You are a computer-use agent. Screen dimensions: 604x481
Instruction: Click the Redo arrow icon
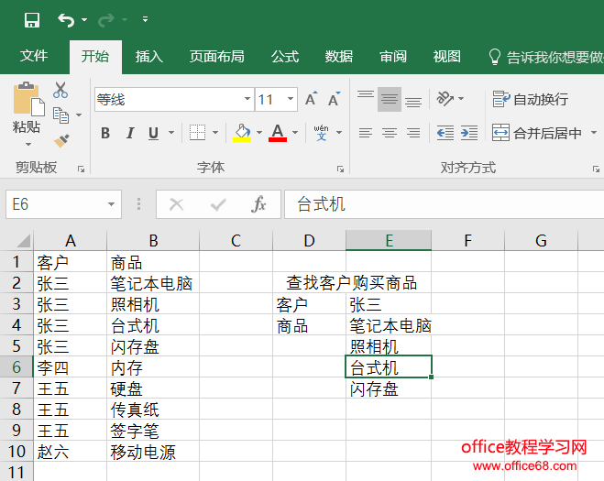click(x=106, y=19)
